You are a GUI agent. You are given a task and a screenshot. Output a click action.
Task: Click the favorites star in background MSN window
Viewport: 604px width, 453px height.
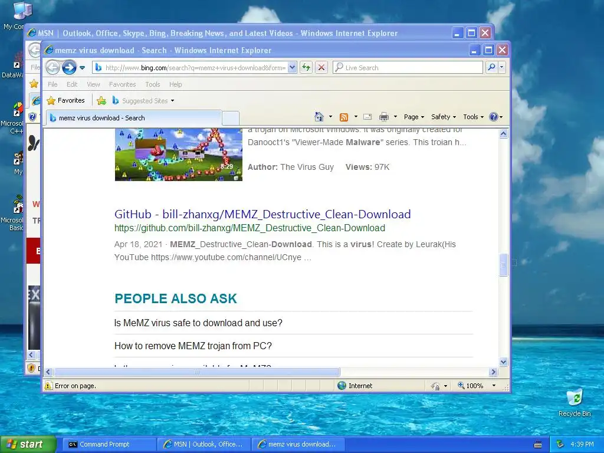pyautogui.click(x=34, y=84)
